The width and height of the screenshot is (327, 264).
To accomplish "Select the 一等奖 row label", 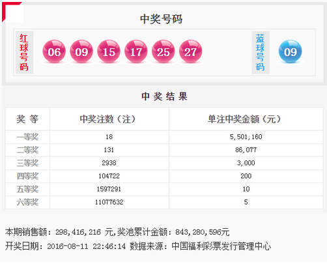I will 27,137.
